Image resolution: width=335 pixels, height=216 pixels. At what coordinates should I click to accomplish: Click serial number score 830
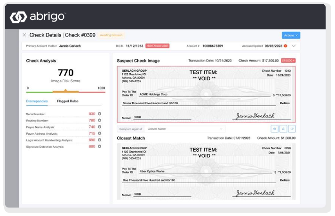click(x=92, y=114)
